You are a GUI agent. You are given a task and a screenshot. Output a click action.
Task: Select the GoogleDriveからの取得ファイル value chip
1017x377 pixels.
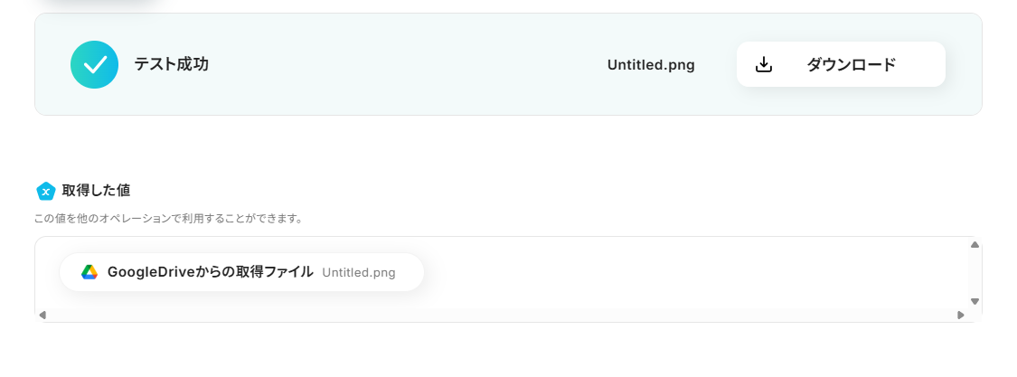[210, 272]
